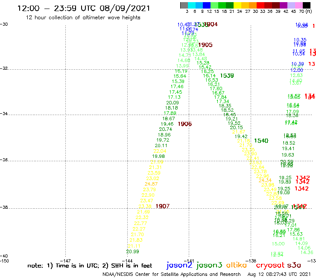Click the 'jason2' satellite legend label
This screenshot has height=278, width=316.
point(179,265)
